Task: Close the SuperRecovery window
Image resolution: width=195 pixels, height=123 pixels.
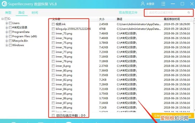Action: pyautogui.click(x=191, y=4)
